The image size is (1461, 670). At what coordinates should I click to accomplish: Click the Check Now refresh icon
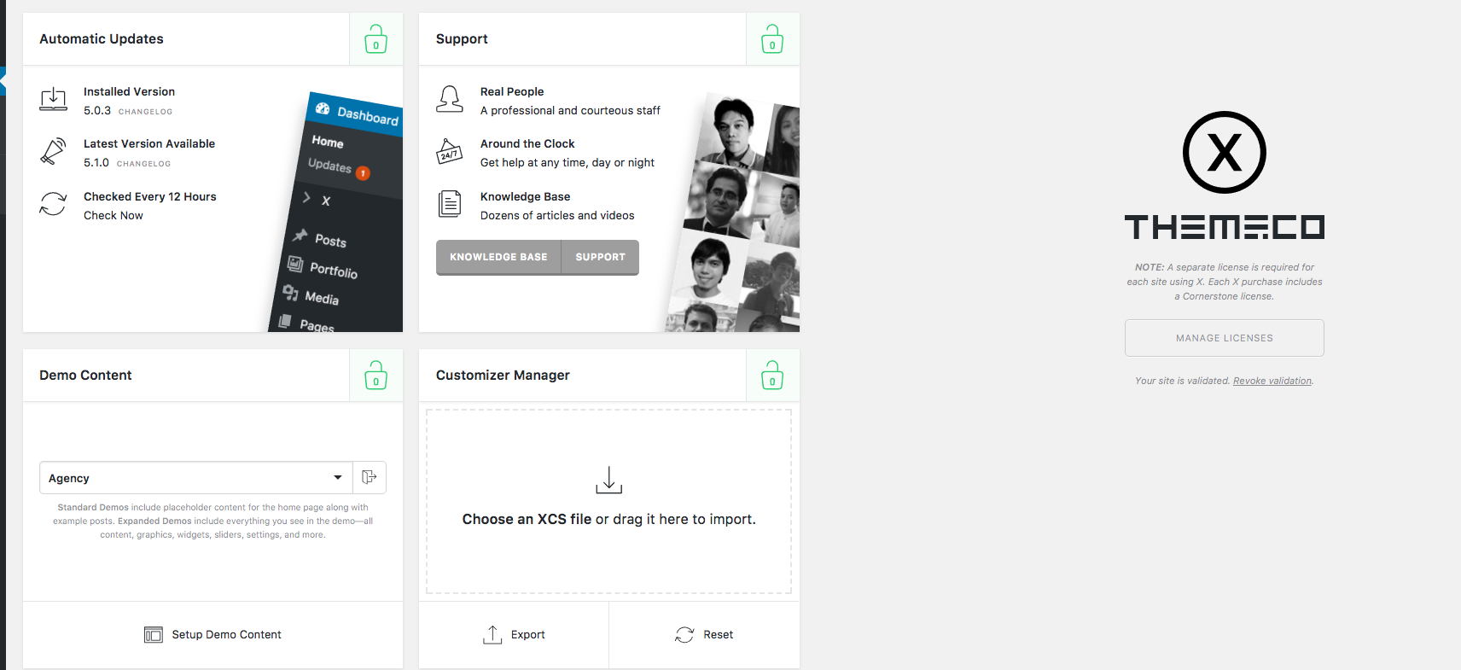pos(53,204)
